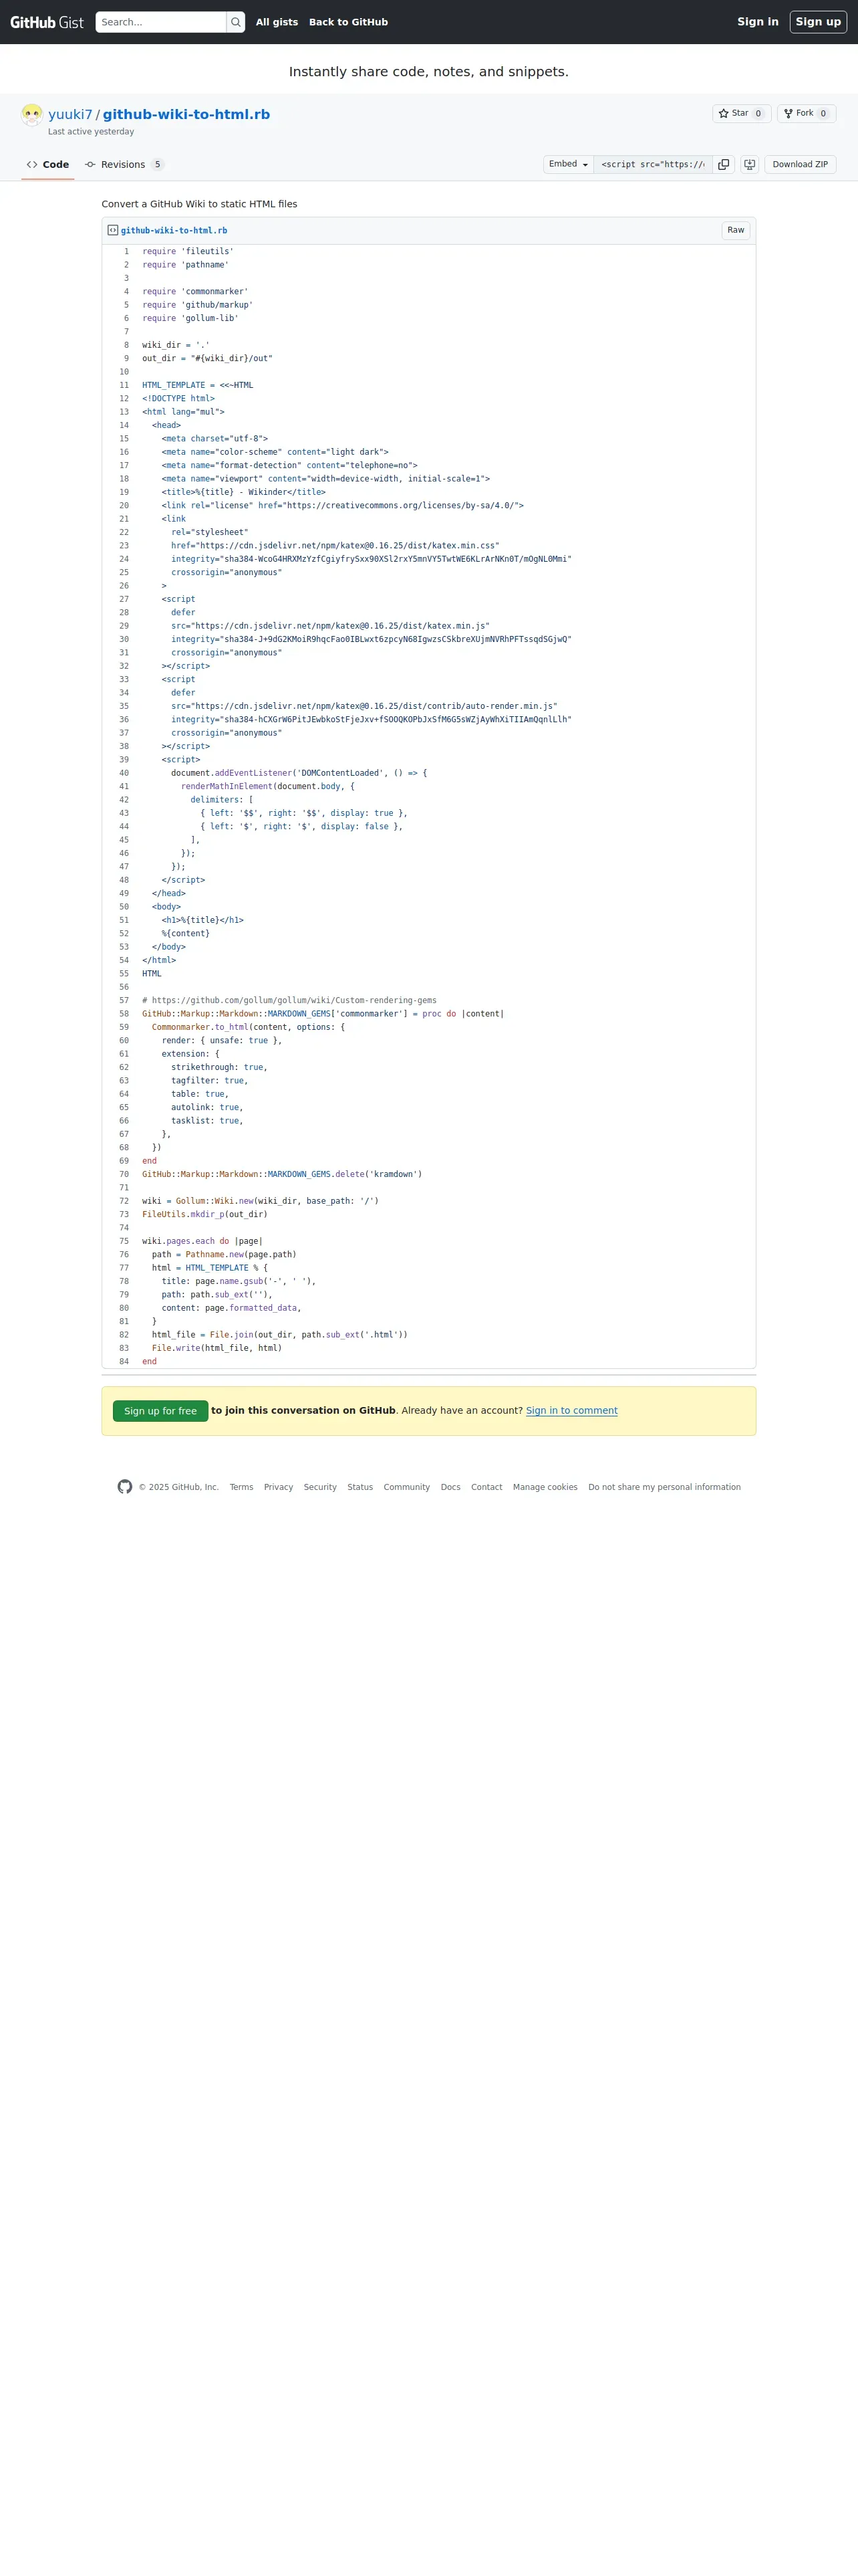858x2576 pixels.
Task: Switch to the Code tab
Action: click(48, 165)
